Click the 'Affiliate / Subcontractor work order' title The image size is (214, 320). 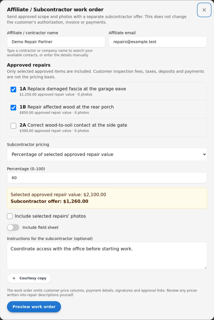tap(55, 9)
